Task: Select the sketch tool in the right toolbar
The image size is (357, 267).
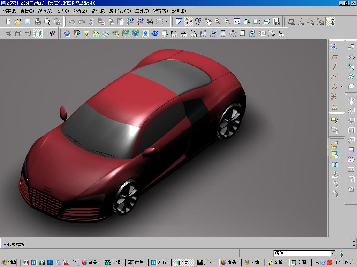Action: (x=334, y=47)
